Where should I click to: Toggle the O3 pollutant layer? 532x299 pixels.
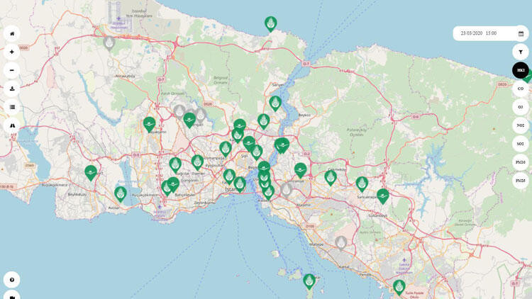(521, 107)
